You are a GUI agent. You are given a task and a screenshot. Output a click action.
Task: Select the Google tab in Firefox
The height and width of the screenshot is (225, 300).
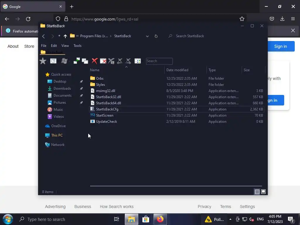tap(33, 7)
